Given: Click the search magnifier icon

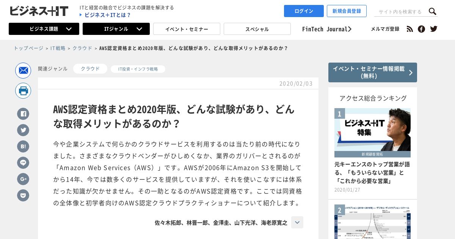Looking at the screenshot, I should pos(433,11).
